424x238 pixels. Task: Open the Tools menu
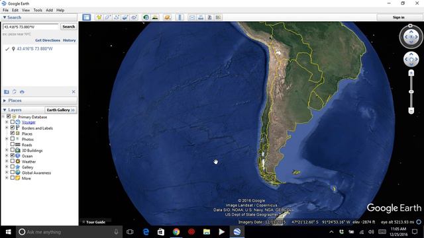(x=38, y=10)
